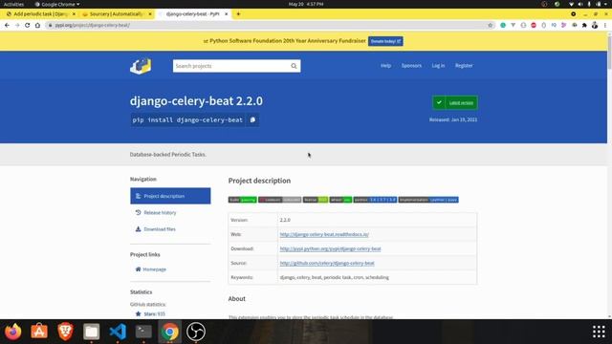Switch to Chrome in the dock
Screen dimensions: 612x344
point(170,332)
